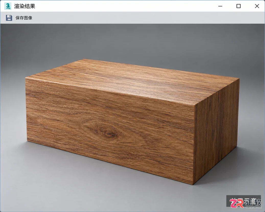Close the 渲染结果 window
This screenshot has height=212, width=265.
coord(257,6)
